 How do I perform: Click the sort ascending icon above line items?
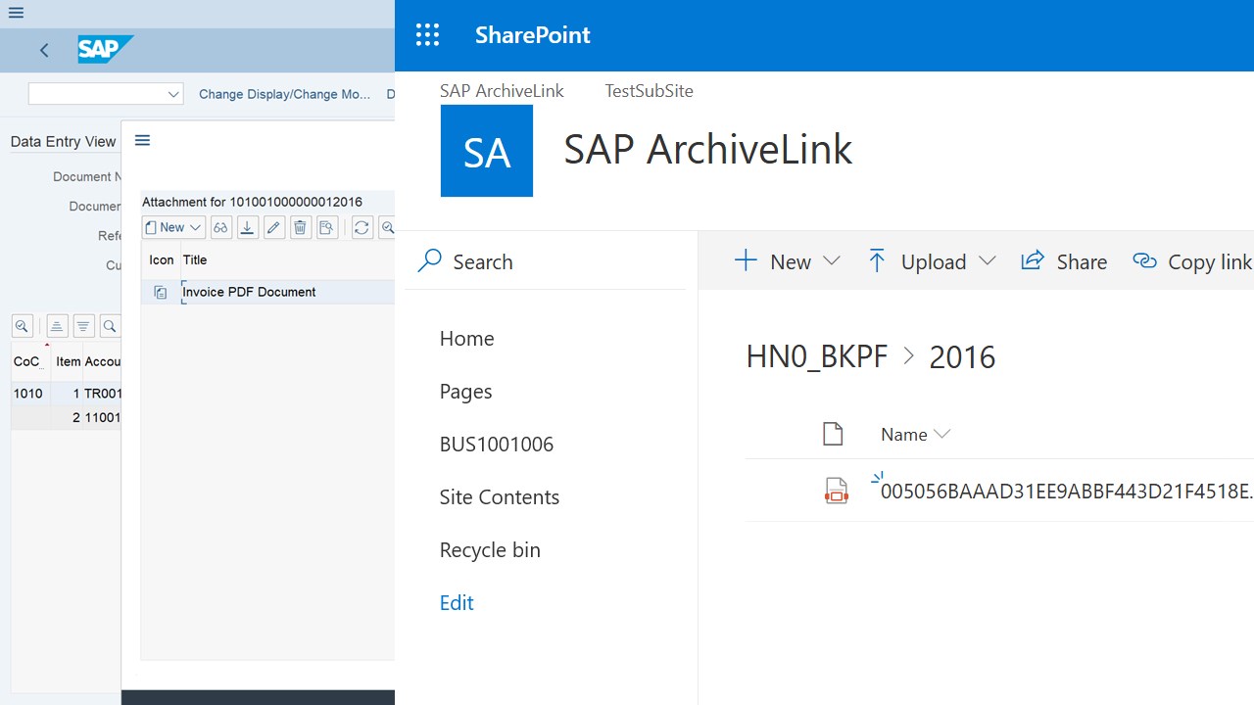pos(57,326)
